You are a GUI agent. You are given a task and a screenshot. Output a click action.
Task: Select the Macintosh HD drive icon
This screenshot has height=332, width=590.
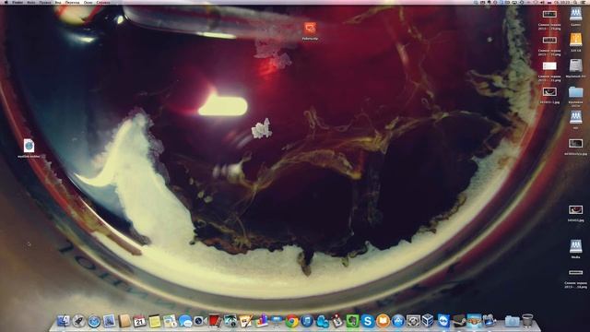pos(575,65)
